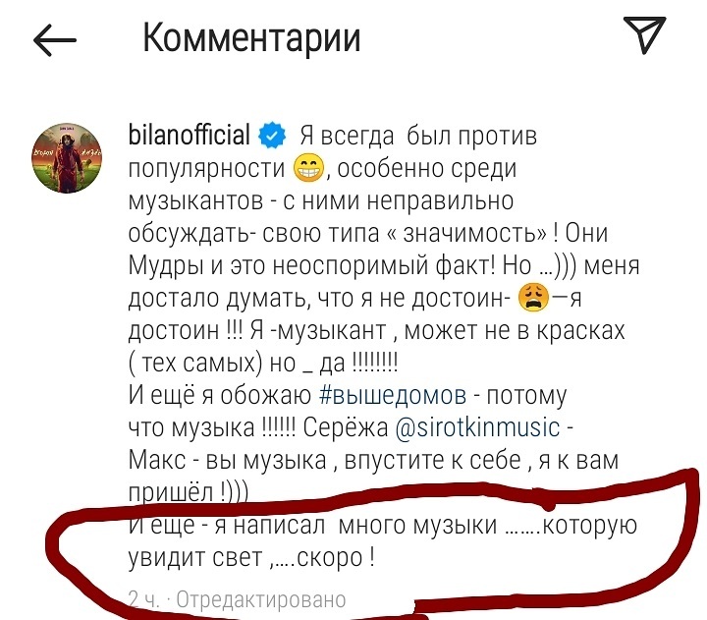This screenshot has width=707, height=620.
Task: Click the text 'Я всегда был против'
Action: point(418,136)
